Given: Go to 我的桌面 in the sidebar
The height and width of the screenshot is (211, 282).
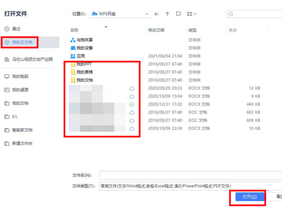Looking at the screenshot, I should click(x=20, y=90).
